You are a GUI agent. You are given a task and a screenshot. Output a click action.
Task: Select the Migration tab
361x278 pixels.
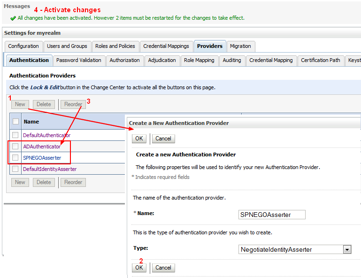pyautogui.click(x=240, y=46)
